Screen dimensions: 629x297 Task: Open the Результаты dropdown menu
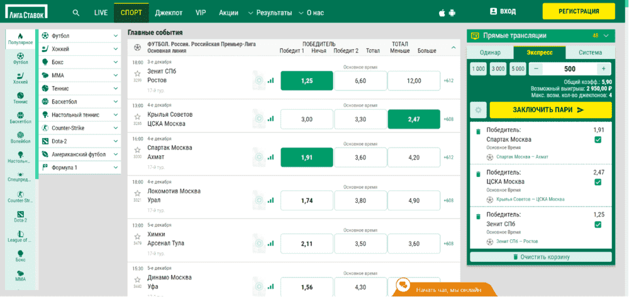click(270, 13)
